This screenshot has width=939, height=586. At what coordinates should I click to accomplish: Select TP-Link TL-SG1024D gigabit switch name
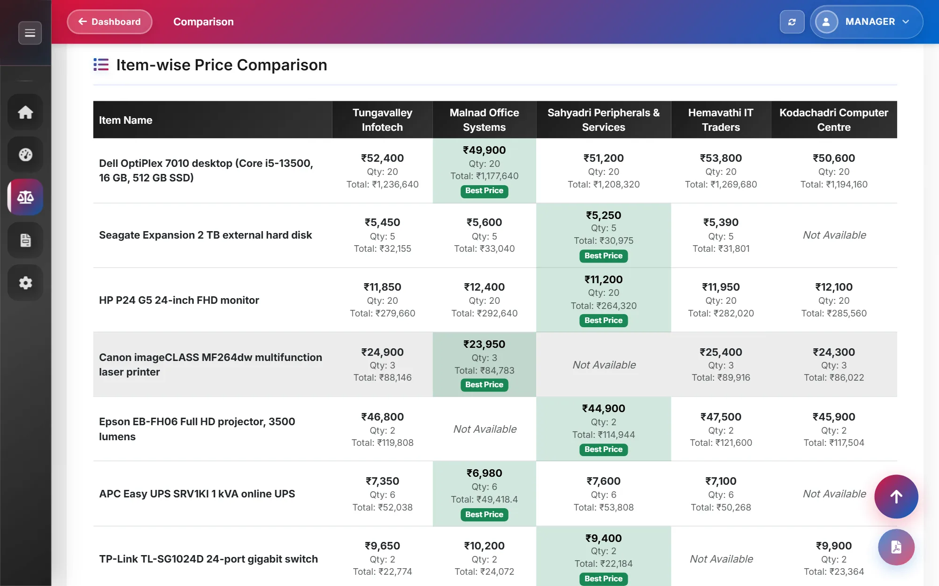(208, 559)
